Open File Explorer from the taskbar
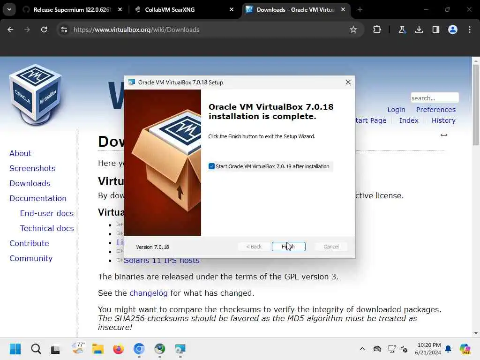 (x=98, y=349)
